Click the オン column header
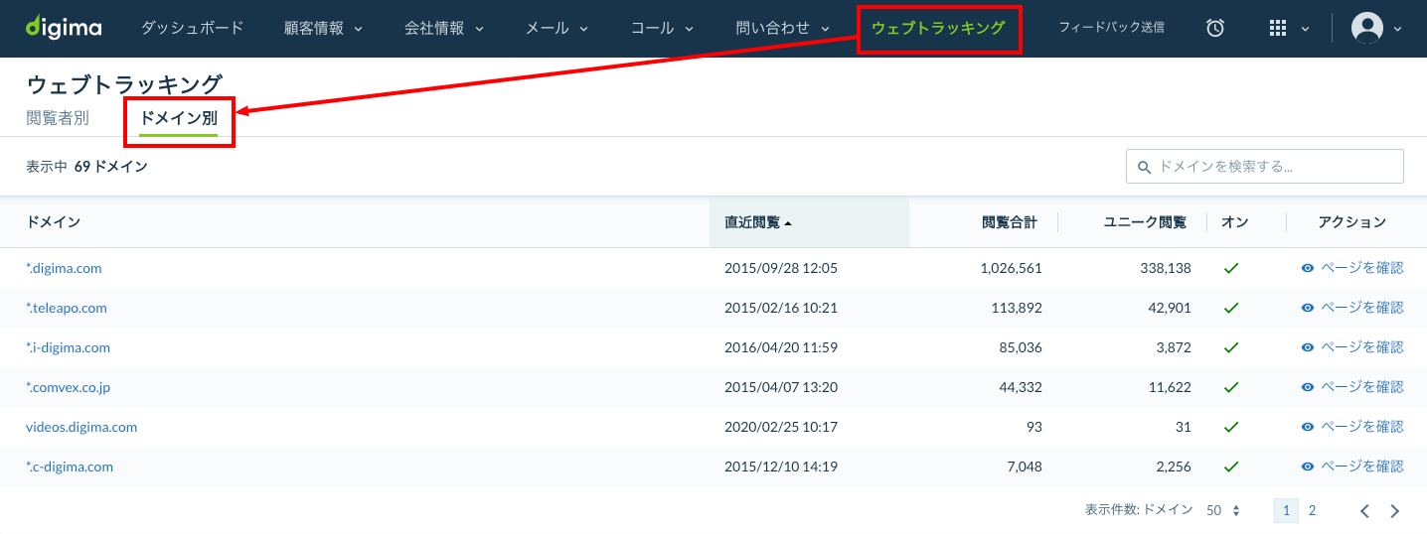 (1235, 222)
